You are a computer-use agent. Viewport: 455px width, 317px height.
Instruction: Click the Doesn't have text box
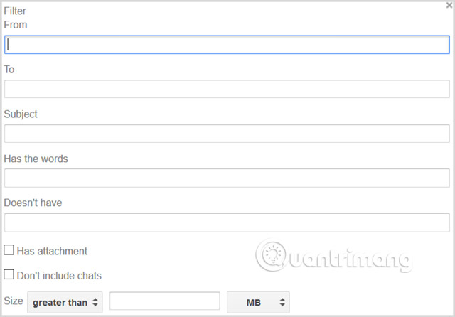pos(227,222)
